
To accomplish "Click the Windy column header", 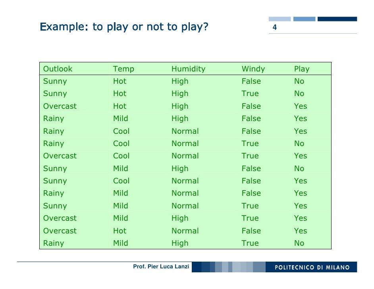I will pyautogui.click(x=253, y=69).
